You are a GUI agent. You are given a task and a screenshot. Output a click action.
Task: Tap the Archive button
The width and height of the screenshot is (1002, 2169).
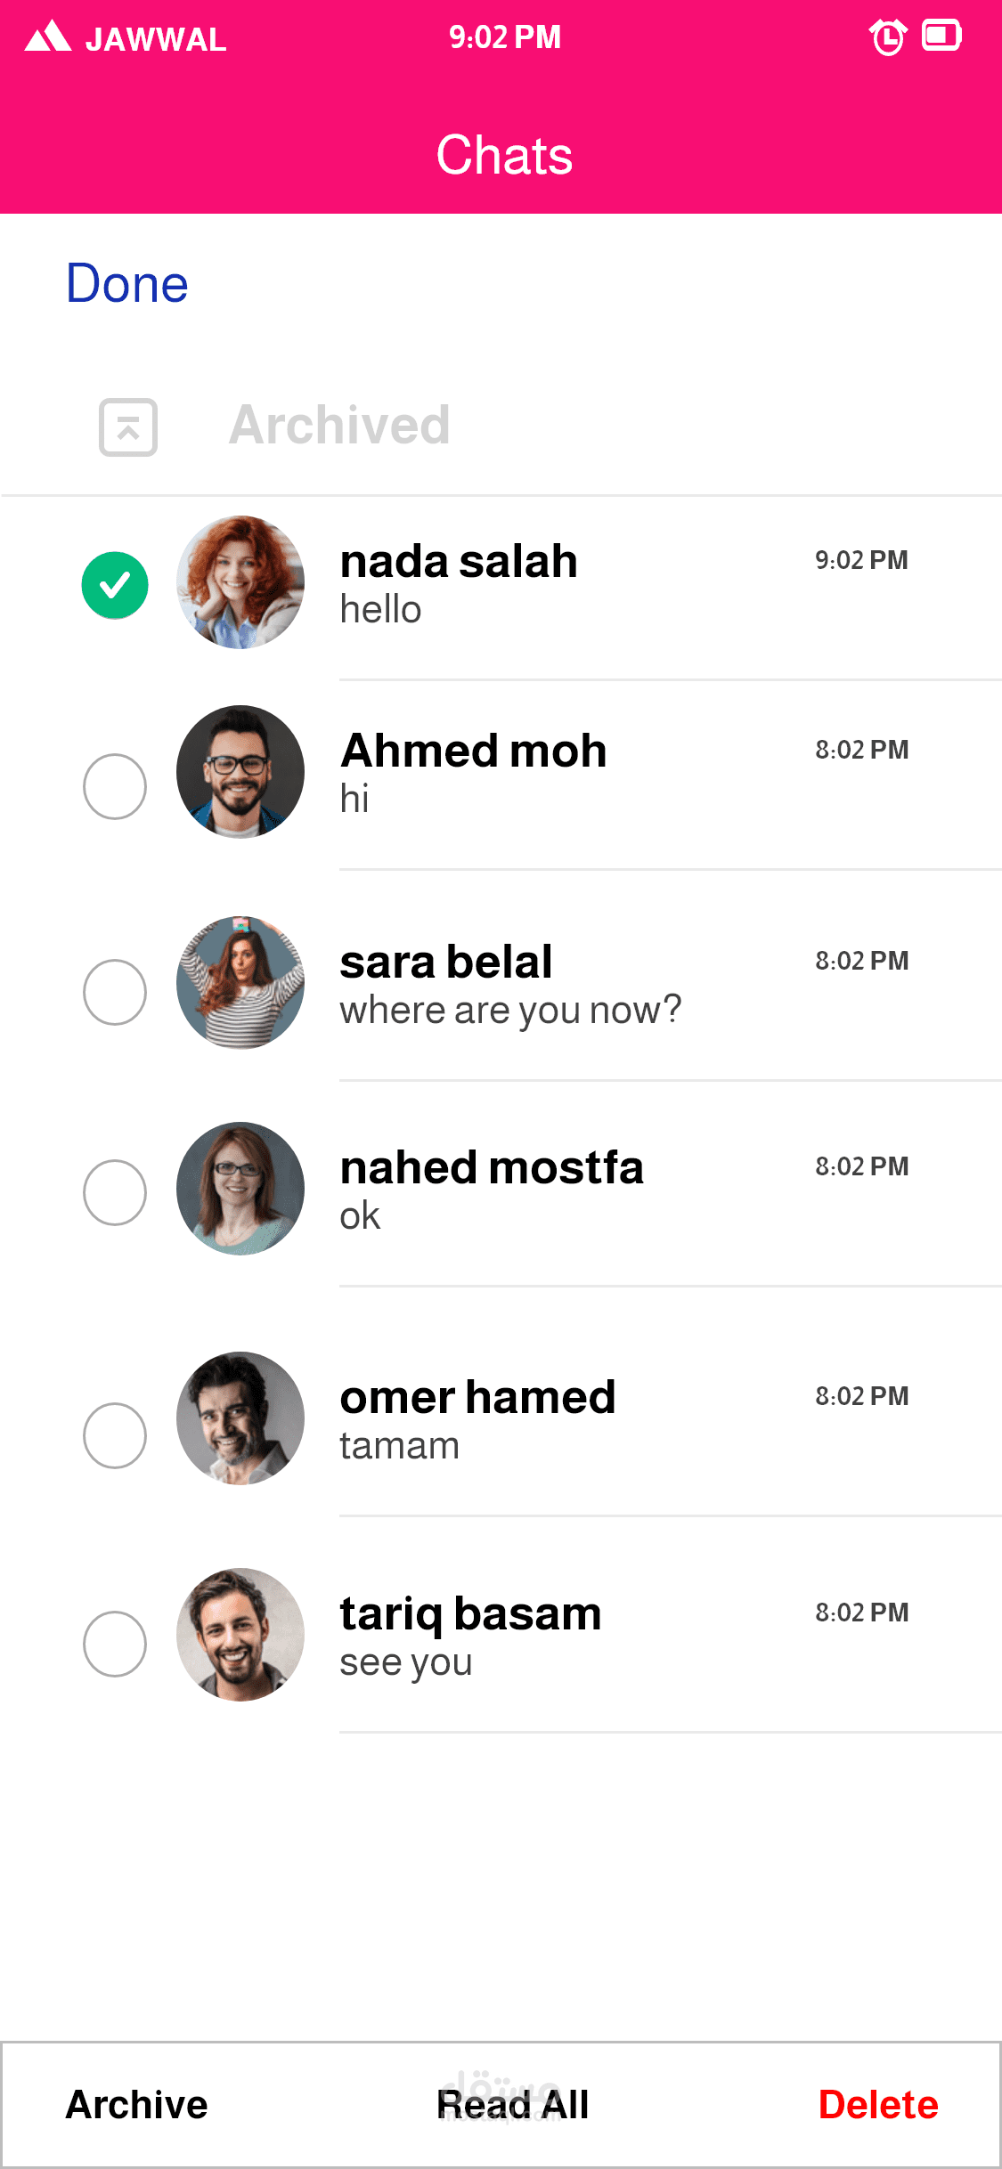(x=136, y=2105)
